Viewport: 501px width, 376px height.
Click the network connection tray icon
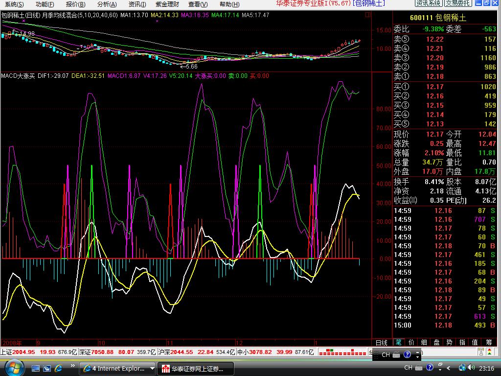pos(462,368)
